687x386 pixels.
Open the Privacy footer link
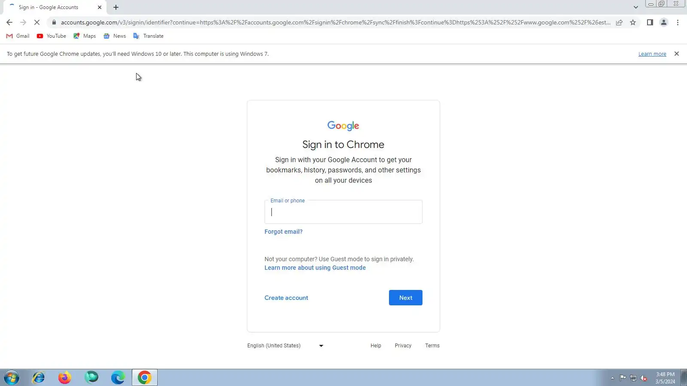pyautogui.click(x=403, y=346)
